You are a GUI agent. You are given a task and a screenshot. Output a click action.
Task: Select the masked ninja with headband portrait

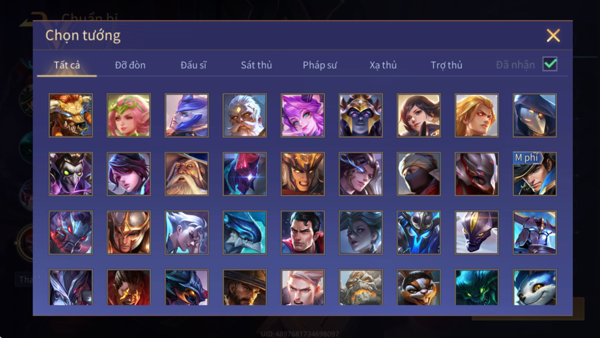point(419,174)
